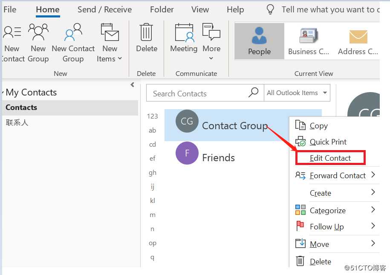Choose Edit Contact from context menu
Image resolution: width=390 pixels, height=275 pixels.
click(x=330, y=158)
